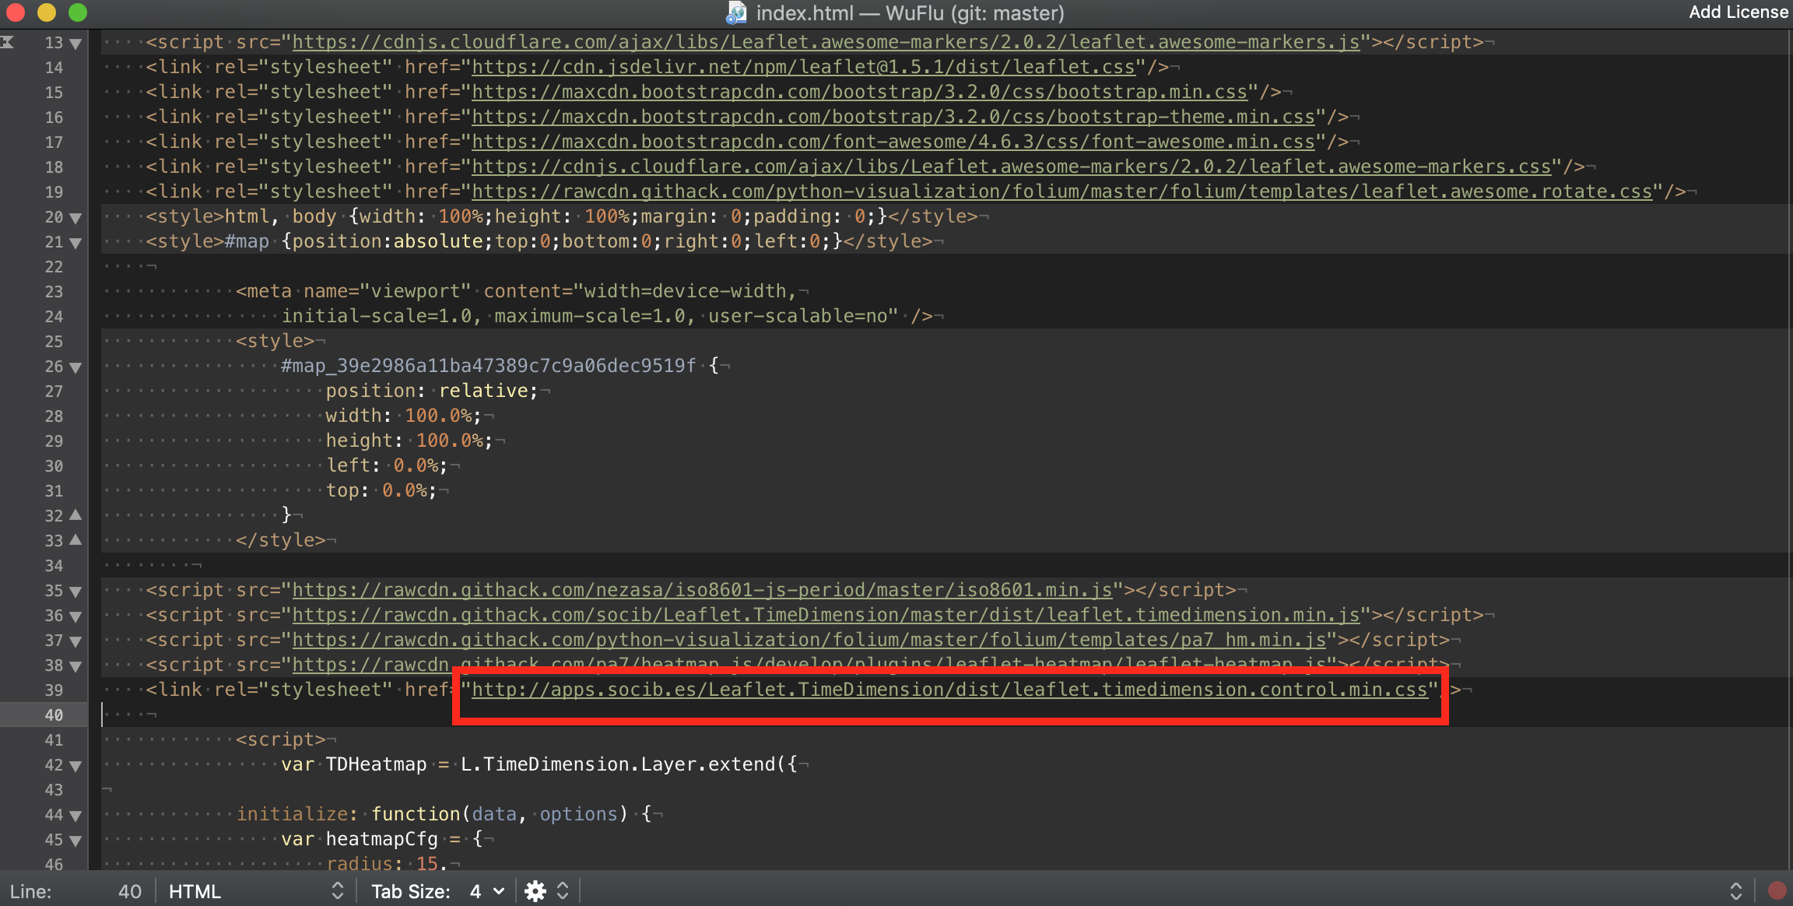This screenshot has height=906, width=1793.
Task: Click line number 40 in the gutter
Action: (54, 715)
